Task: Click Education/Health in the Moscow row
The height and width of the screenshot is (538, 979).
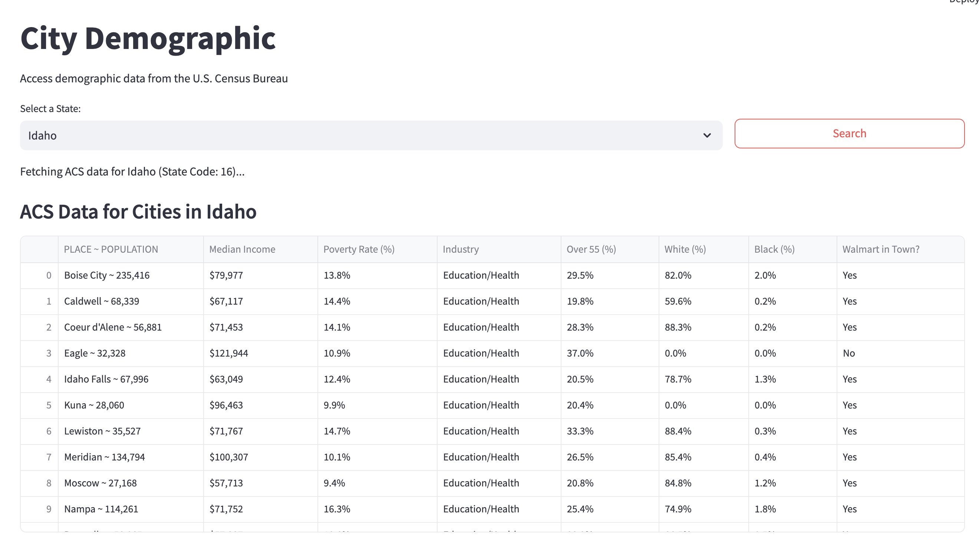Action: tap(499, 483)
